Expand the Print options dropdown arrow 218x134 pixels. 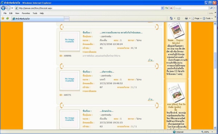190,19
